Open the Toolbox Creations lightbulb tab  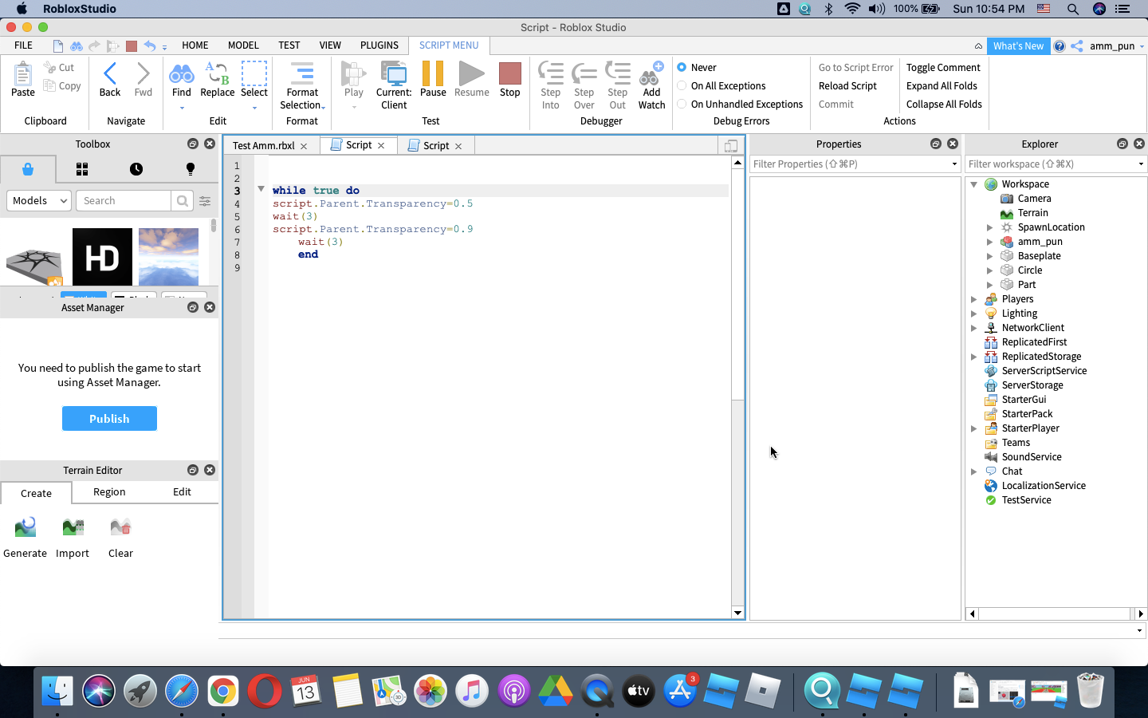pos(190,169)
